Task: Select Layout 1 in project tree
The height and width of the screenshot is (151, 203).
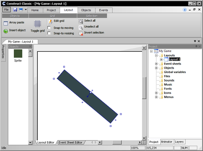Action: [x=175, y=59]
